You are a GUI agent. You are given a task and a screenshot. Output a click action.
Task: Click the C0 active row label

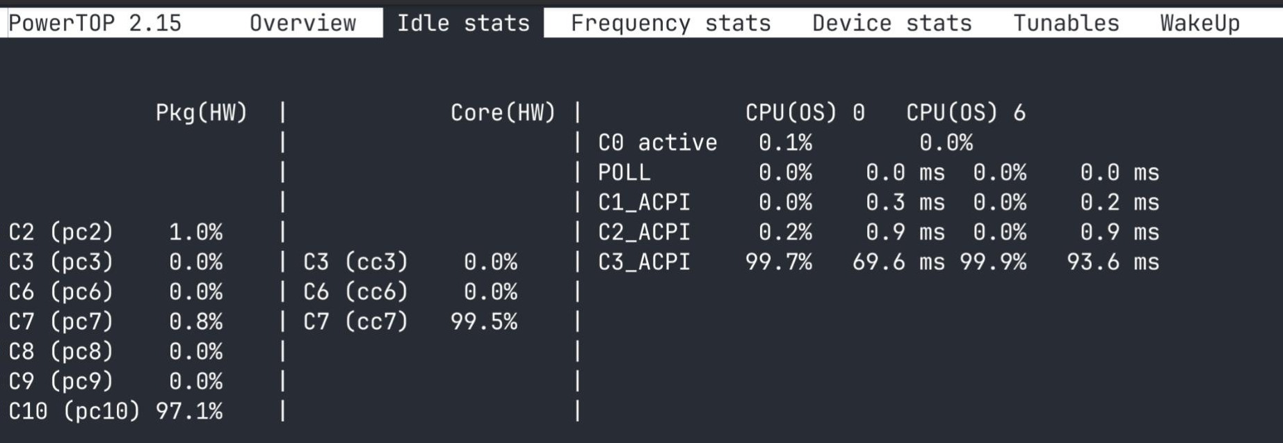click(657, 143)
